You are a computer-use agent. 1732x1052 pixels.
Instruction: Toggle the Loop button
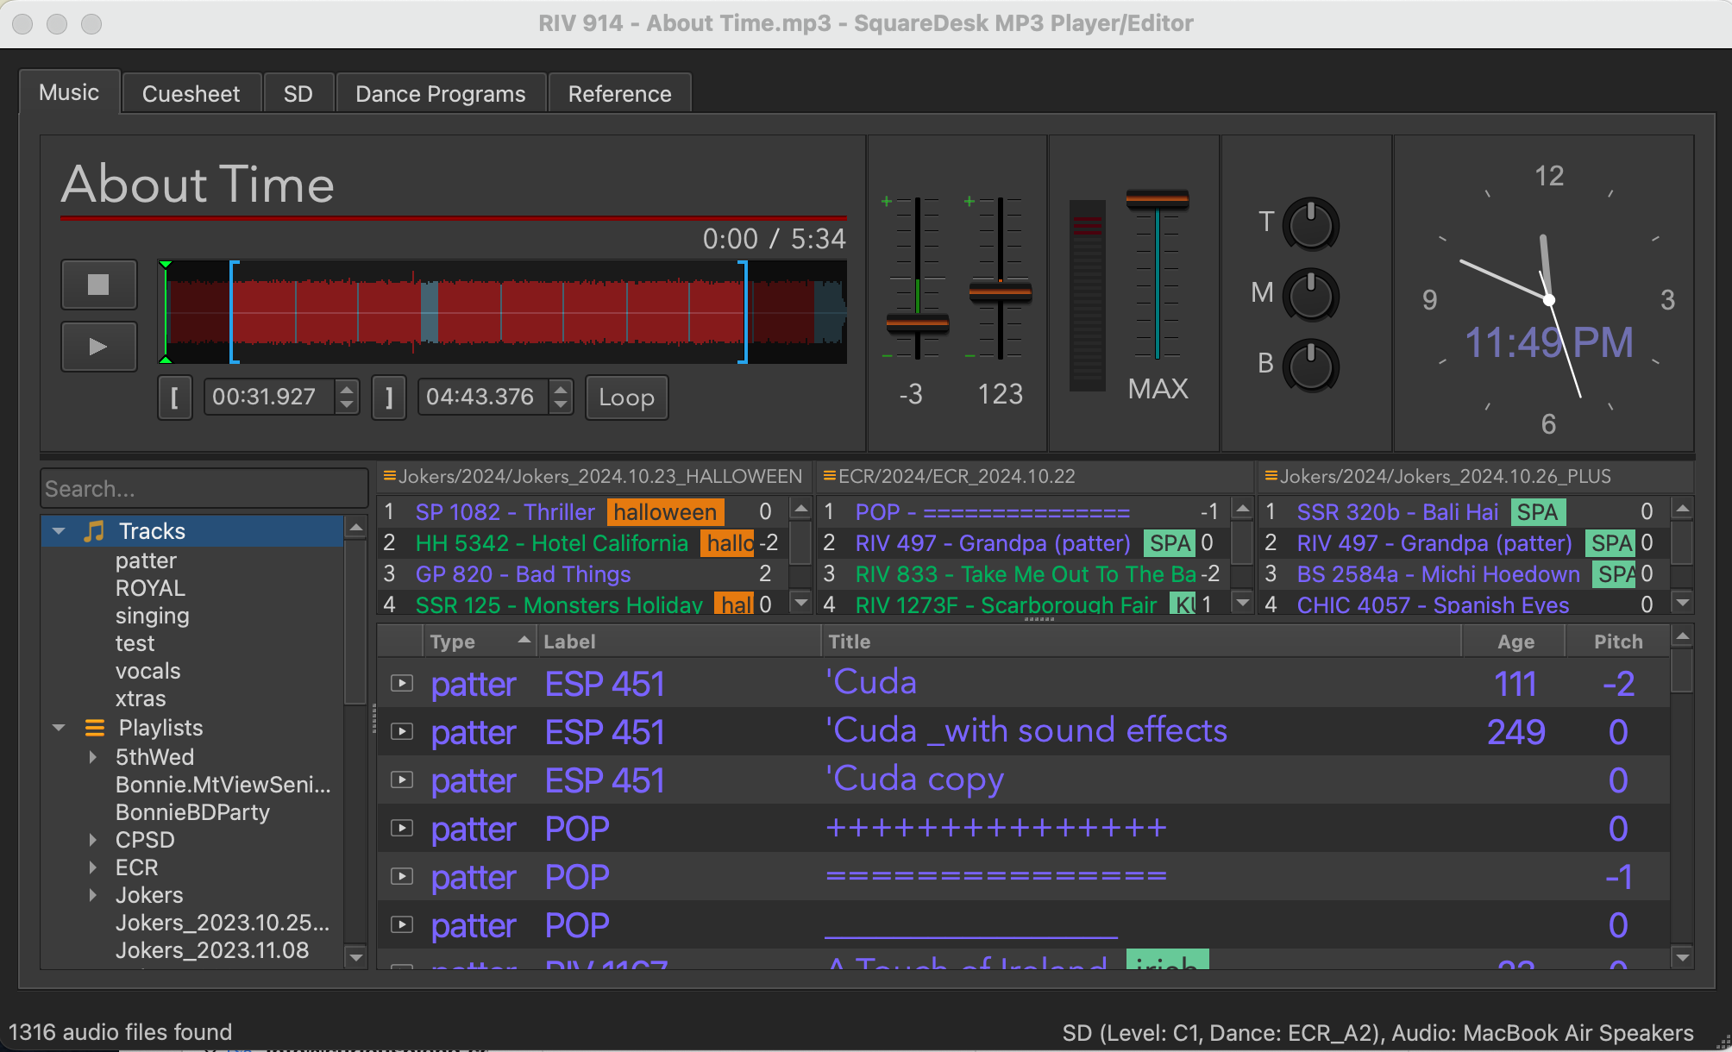pos(626,398)
